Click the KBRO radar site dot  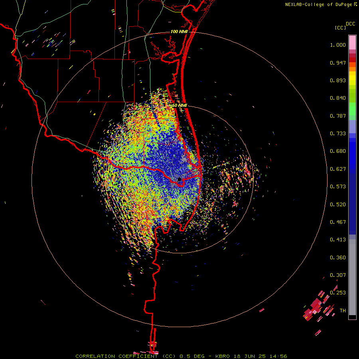point(179,179)
